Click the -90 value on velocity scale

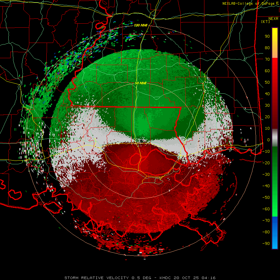click(266, 244)
